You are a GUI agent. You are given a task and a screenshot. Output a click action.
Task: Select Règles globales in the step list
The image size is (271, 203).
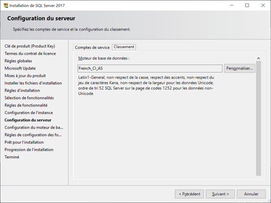tap(18, 61)
